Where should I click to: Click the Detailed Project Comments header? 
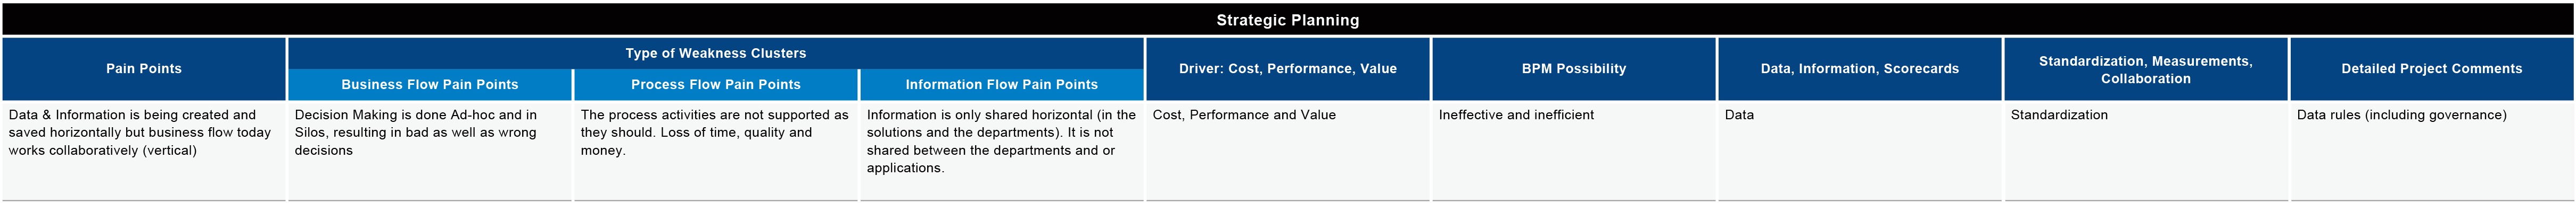pos(2432,69)
